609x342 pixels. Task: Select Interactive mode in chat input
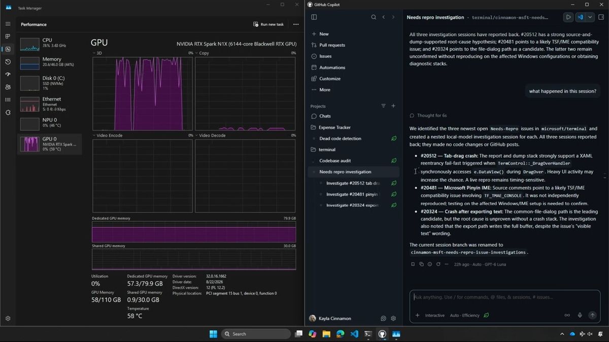tap(434, 315)
